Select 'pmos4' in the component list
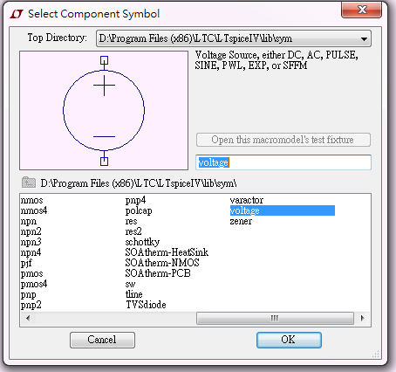 click(x=34, y=284)
